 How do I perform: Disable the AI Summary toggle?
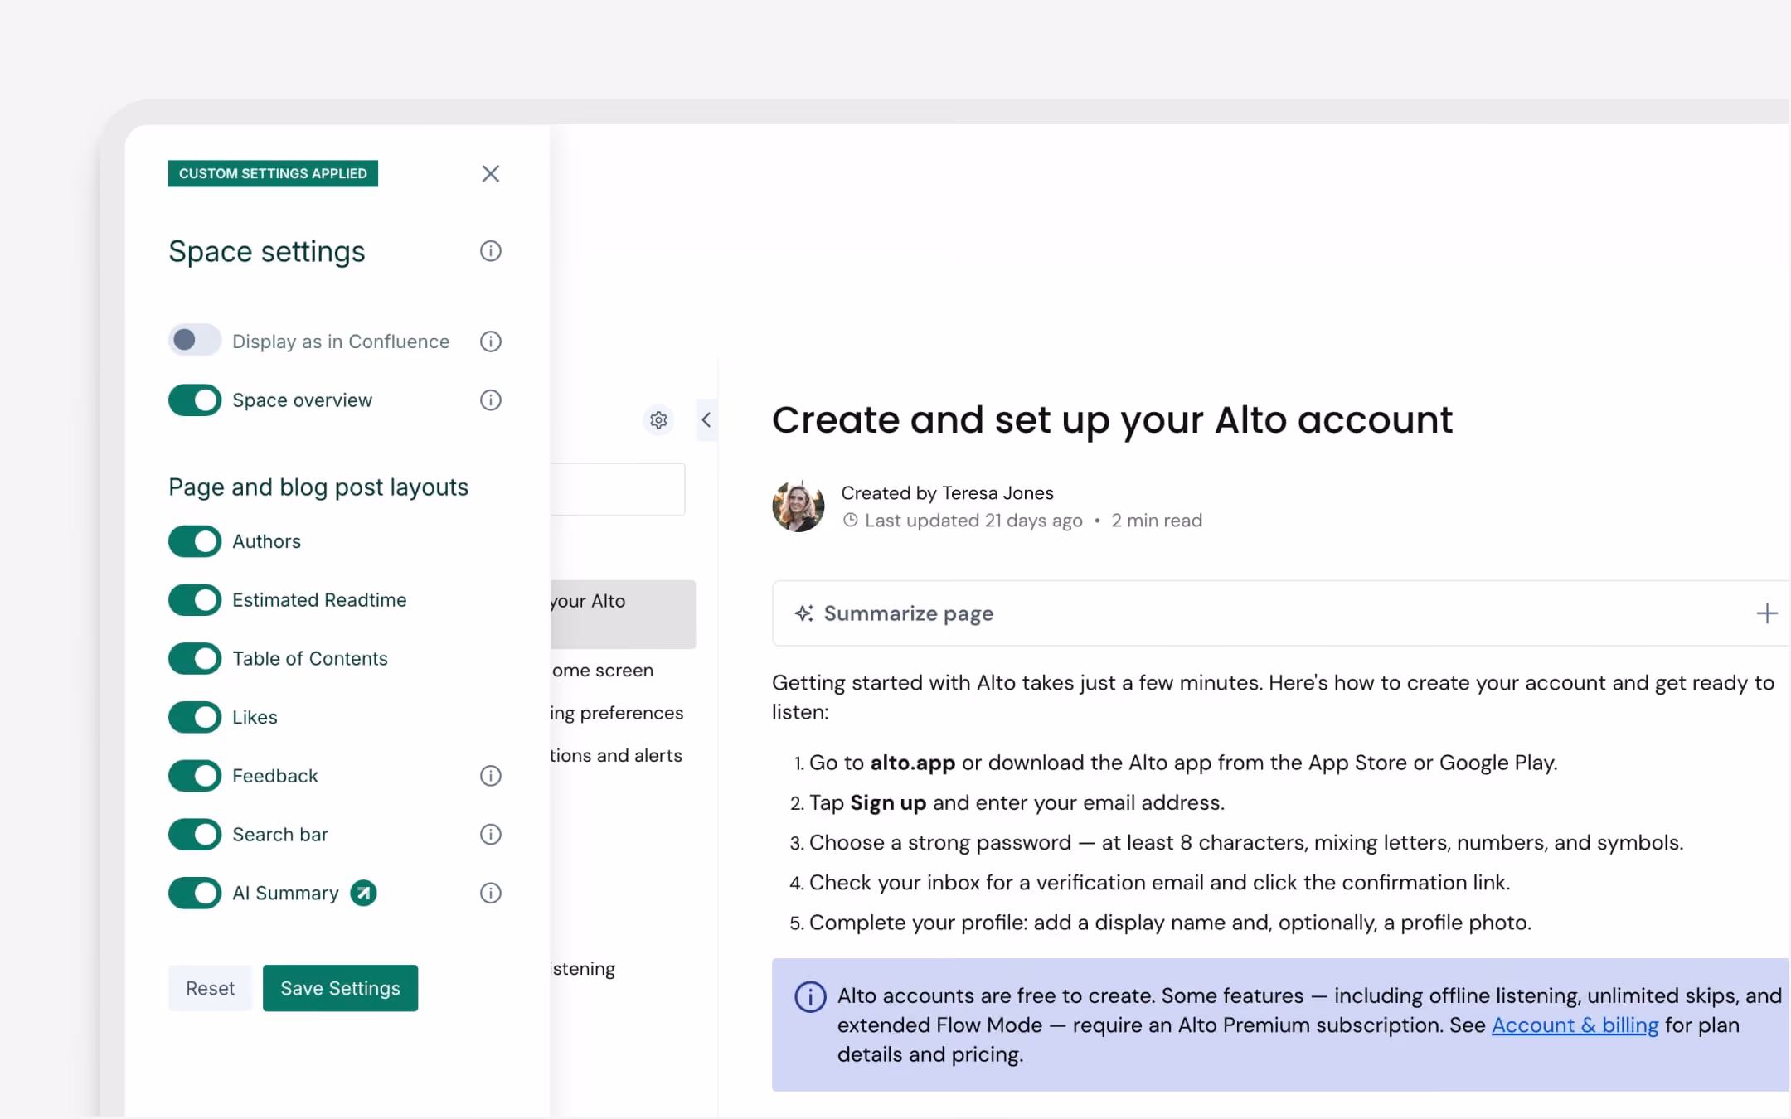point(195,893)
